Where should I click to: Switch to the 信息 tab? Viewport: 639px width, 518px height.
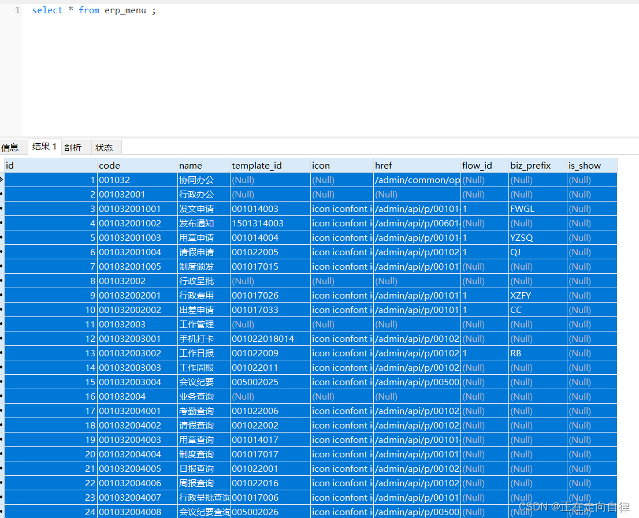click(x=10, y=147)
